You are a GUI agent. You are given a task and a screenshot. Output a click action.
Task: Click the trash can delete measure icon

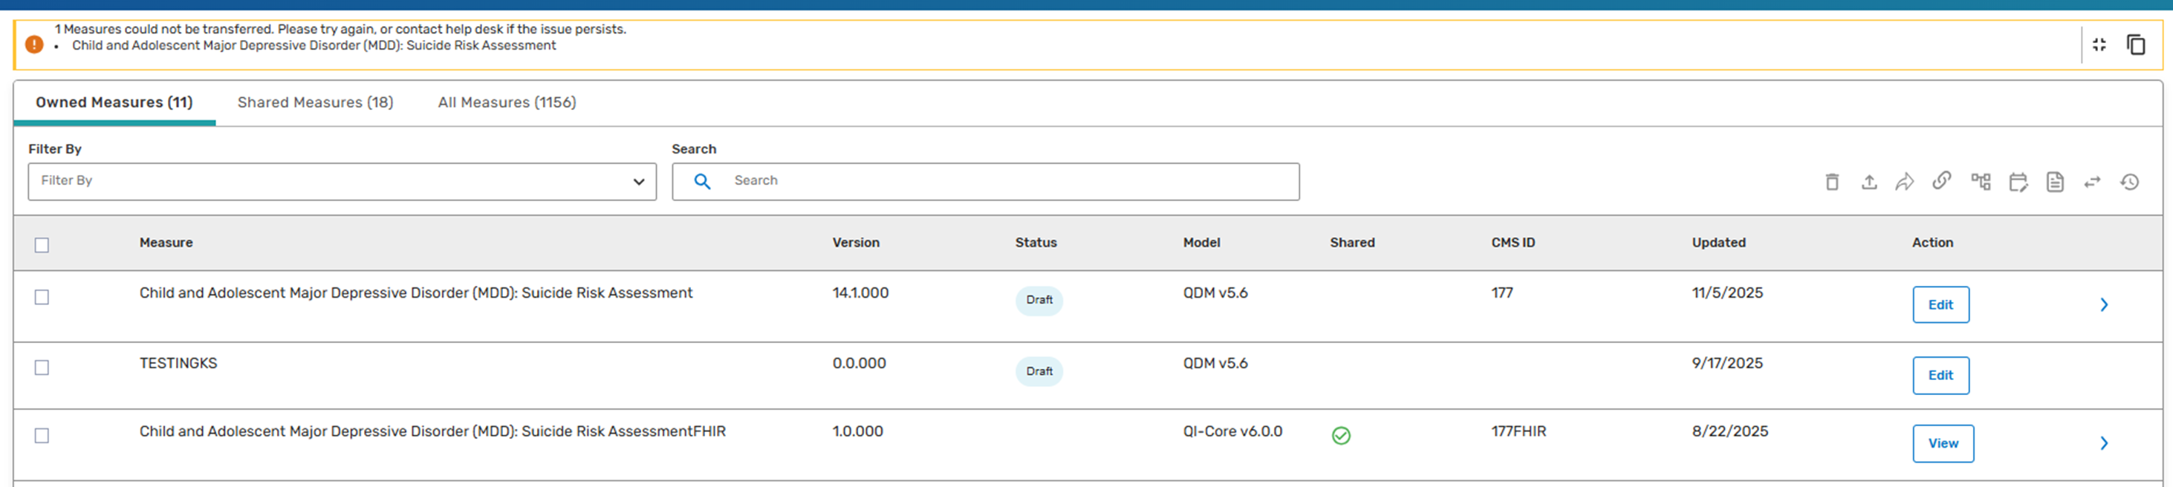click(x=1831, y=182)
